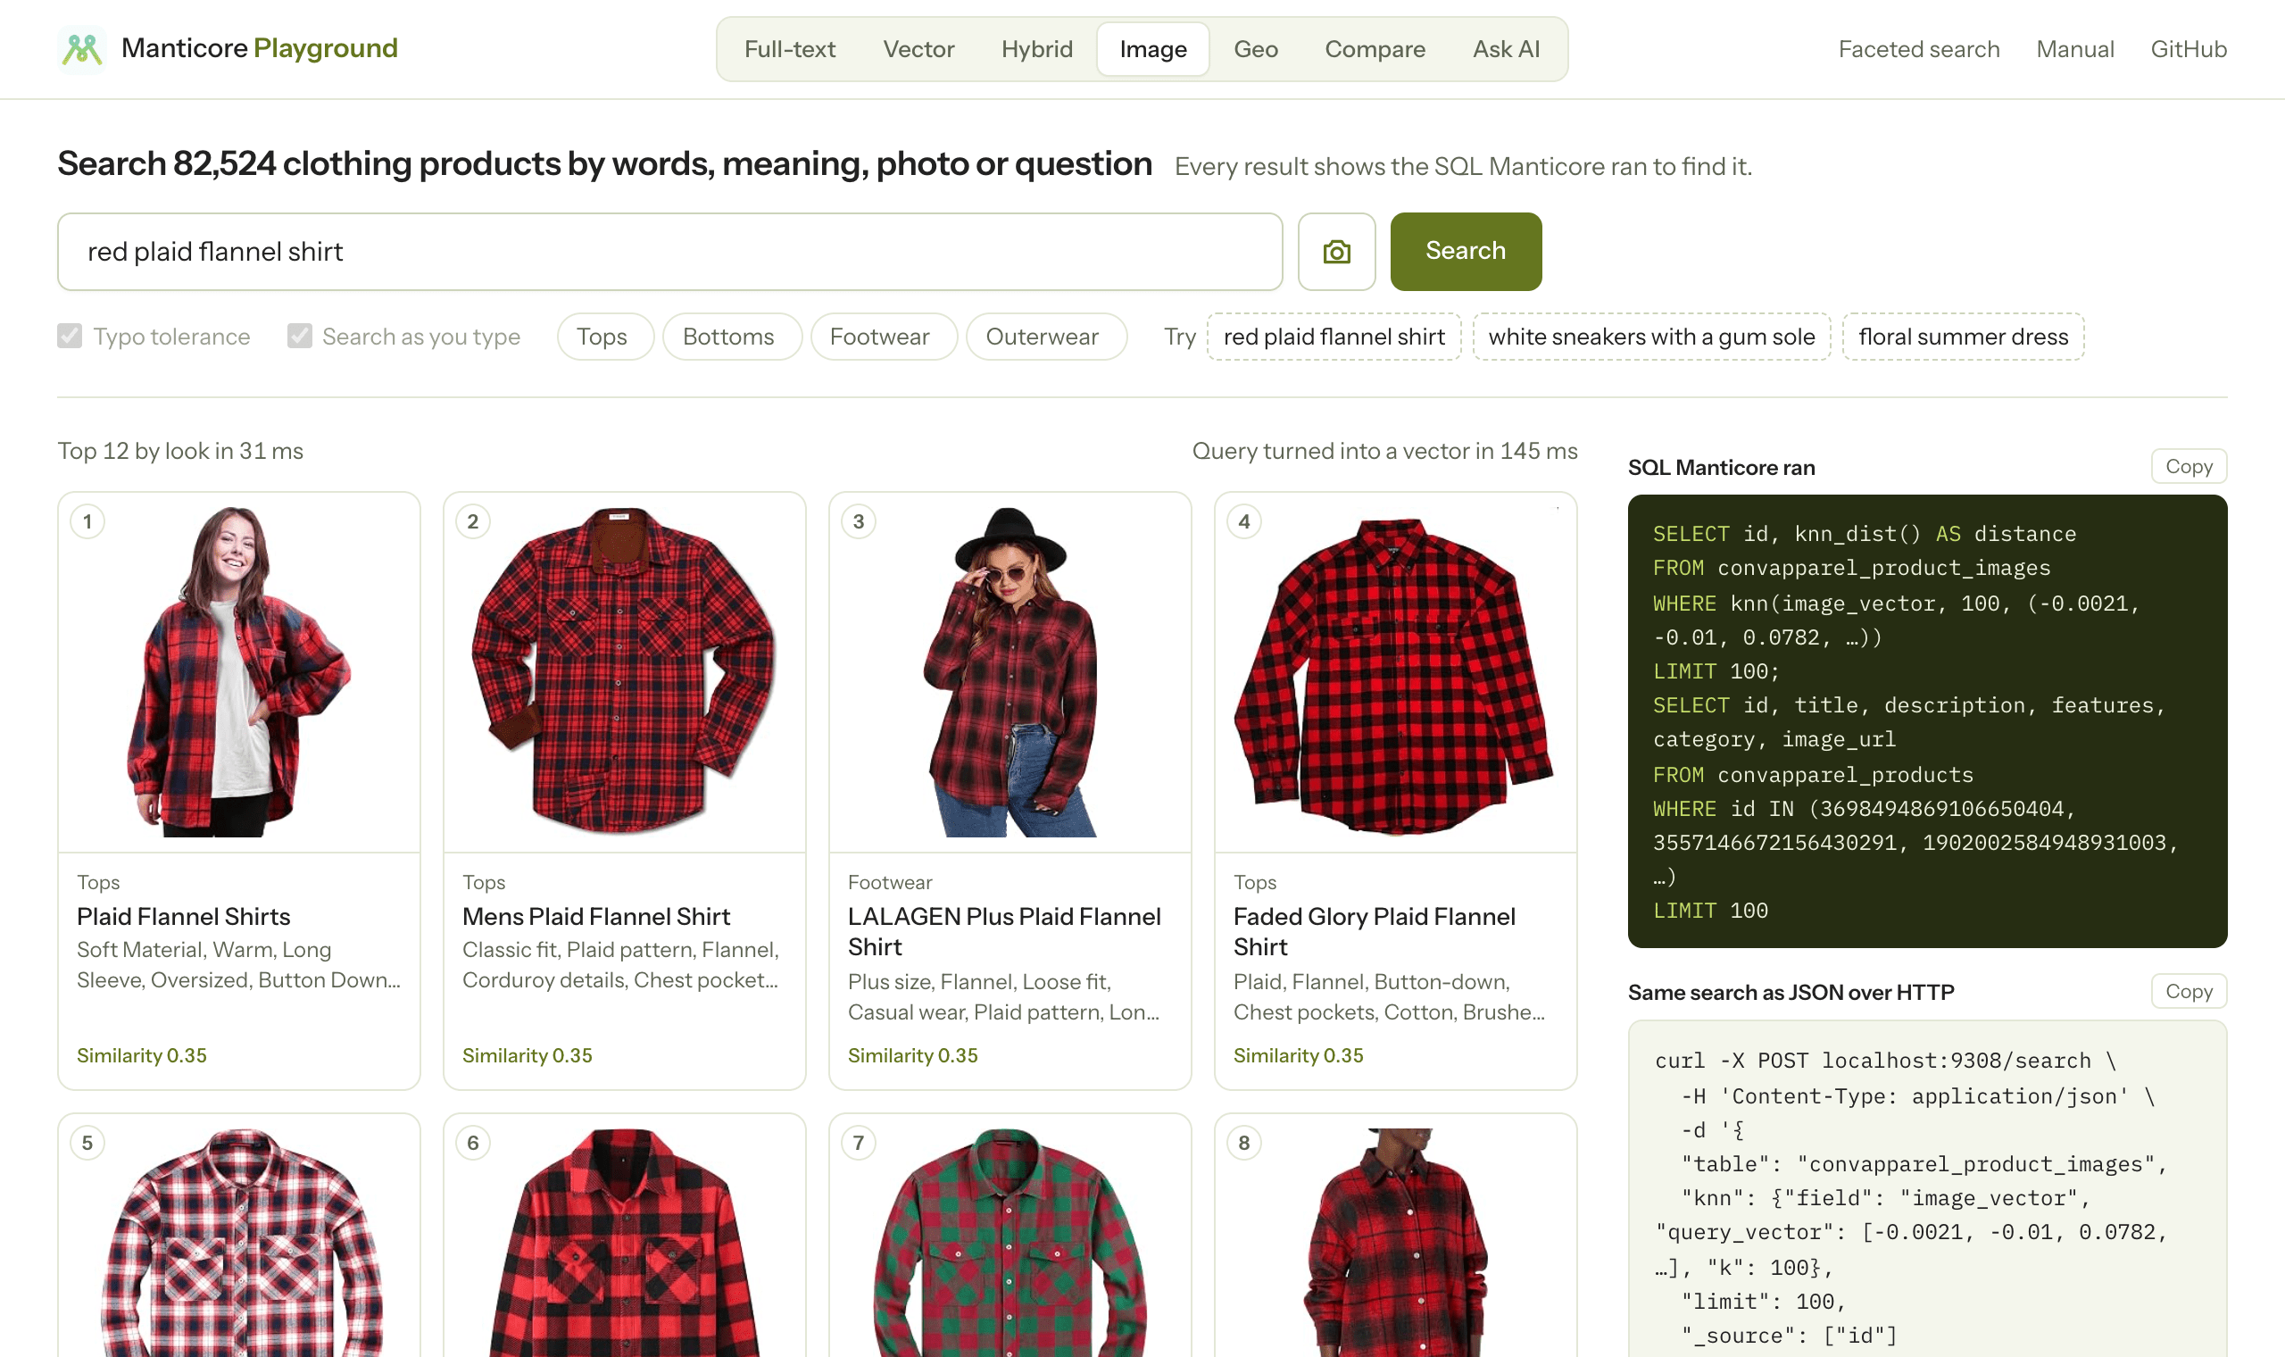This screenshot has height=1357, width=2285.
Task: Open the Compare tab
Action: click(1375, 49)
